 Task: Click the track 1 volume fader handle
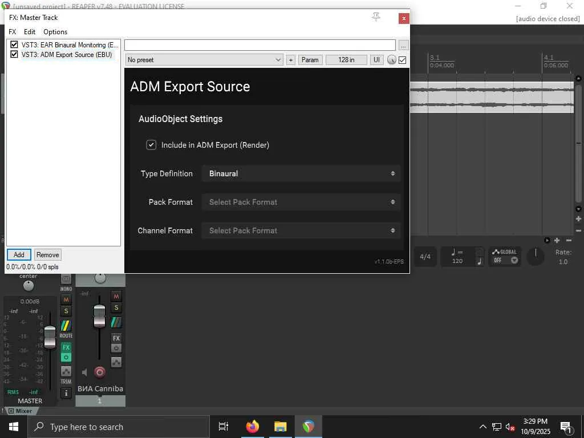(x=99, y=316)
